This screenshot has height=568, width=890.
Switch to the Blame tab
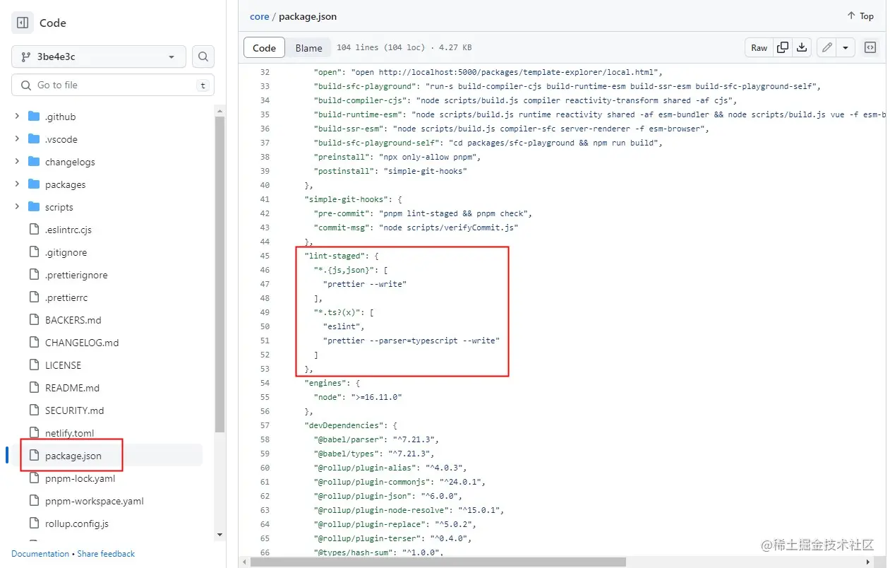(x=308, y=47)
